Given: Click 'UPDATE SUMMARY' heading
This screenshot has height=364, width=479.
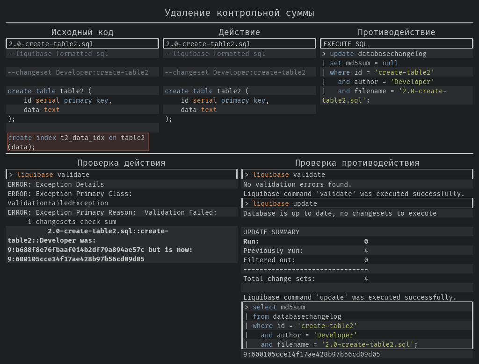Looking at the screenshot, I should tap(271, 232).
